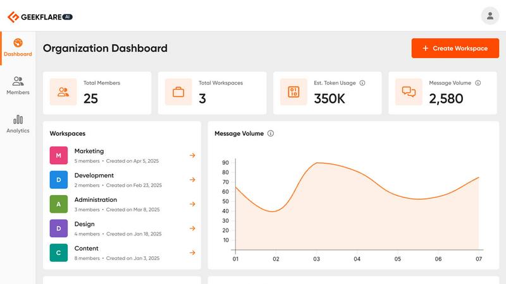Viewport: 506px width, 284px height.
Task: Click the Est. Token Usage icon
Action: (293, 92)
